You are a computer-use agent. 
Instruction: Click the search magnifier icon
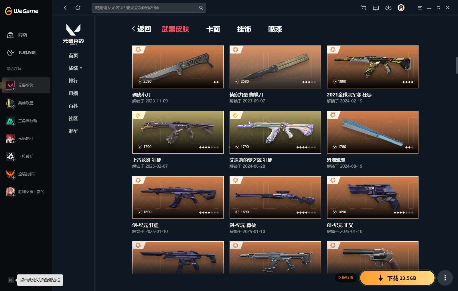(201, 8)
